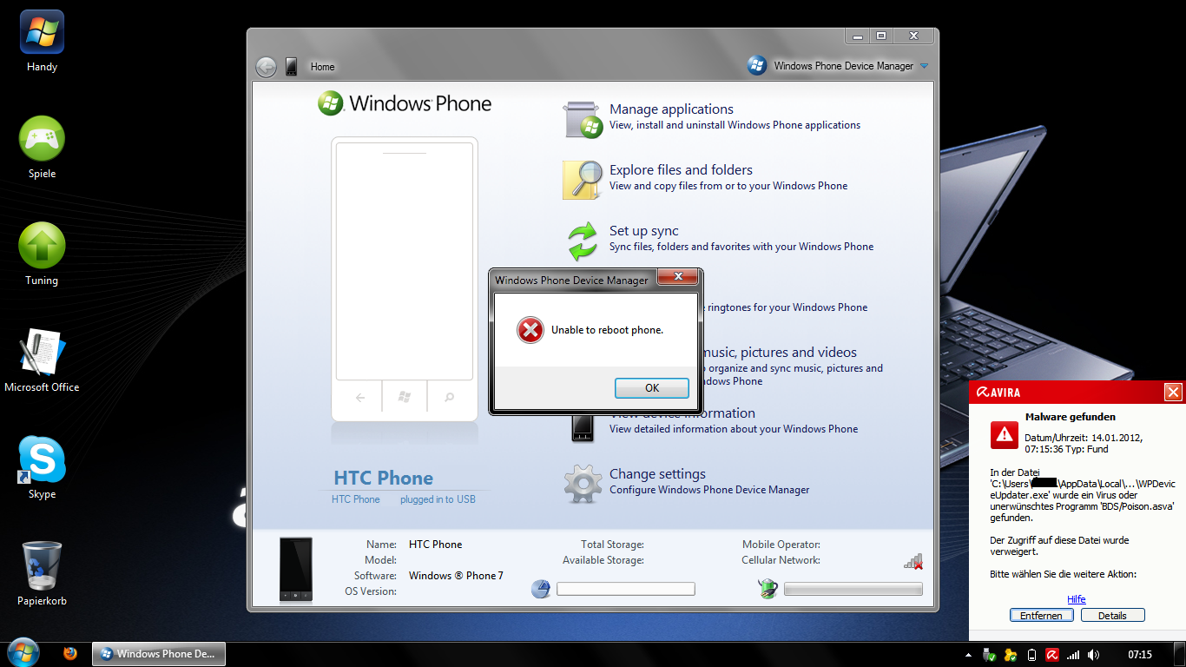This screenshot has width=1186, height=667.
Task: Open the Windows Phone Device Manager dropdown menu
Action: pyautogui.click(x=924, y=66)
